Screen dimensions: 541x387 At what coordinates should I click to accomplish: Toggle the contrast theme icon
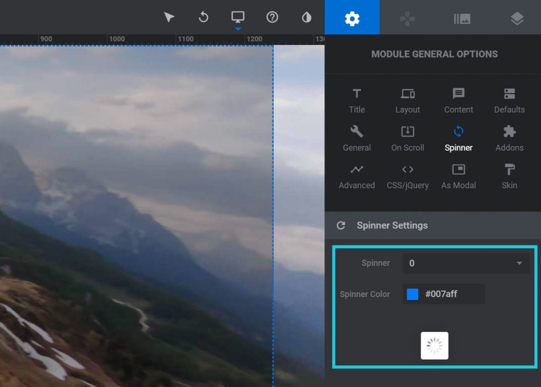pos(306,17)
